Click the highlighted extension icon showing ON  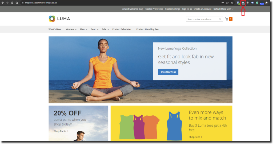pos(243,3)
